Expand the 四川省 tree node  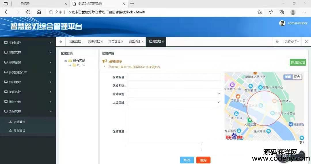click(x=70, y=65)
